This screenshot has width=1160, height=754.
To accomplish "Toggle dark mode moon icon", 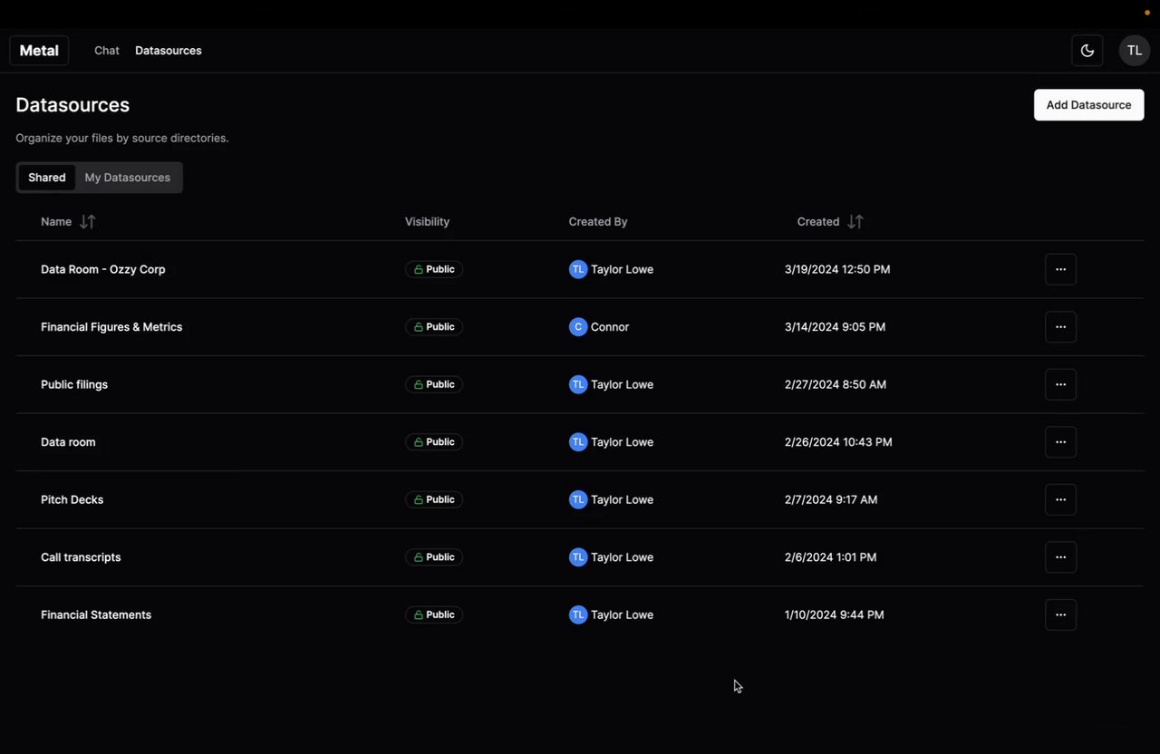I will pos(1087,51).
